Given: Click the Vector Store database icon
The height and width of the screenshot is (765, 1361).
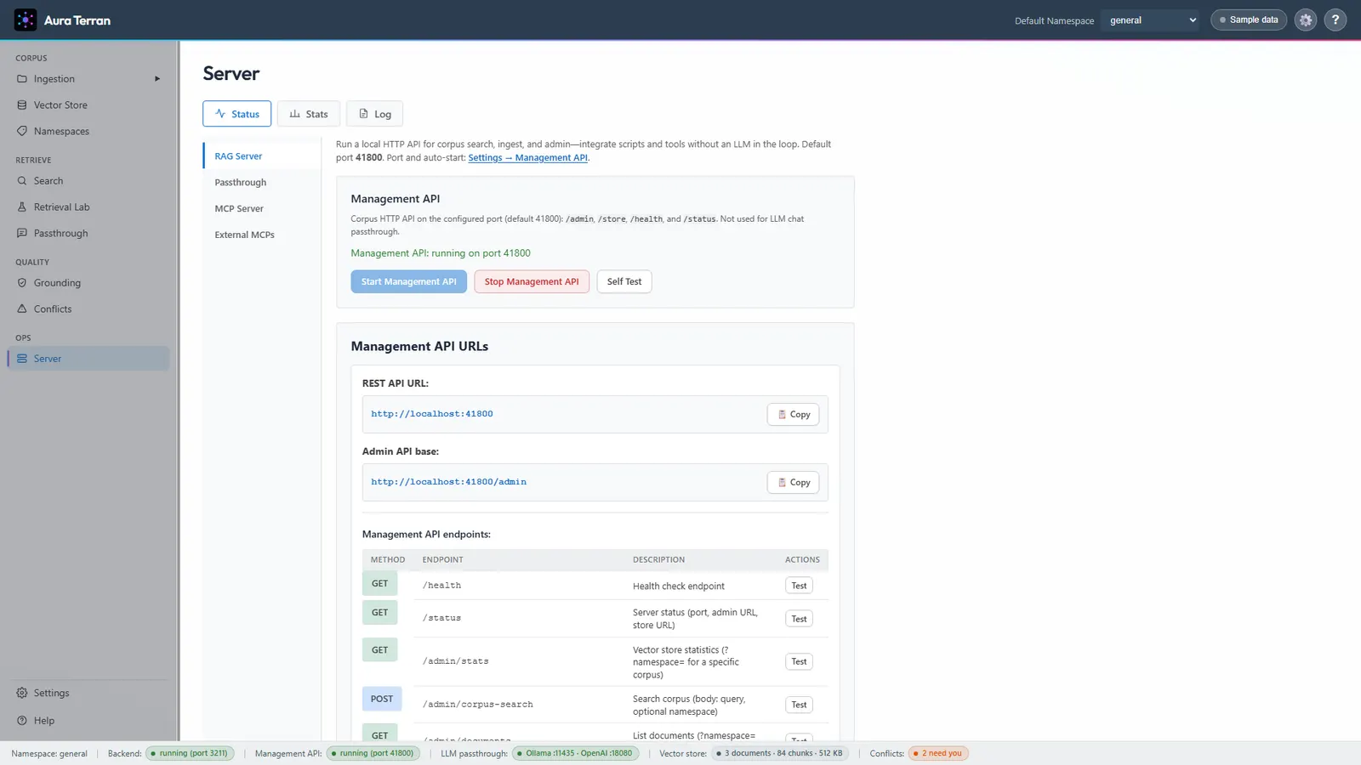Looking at the screenshot, I should point(22,105).
